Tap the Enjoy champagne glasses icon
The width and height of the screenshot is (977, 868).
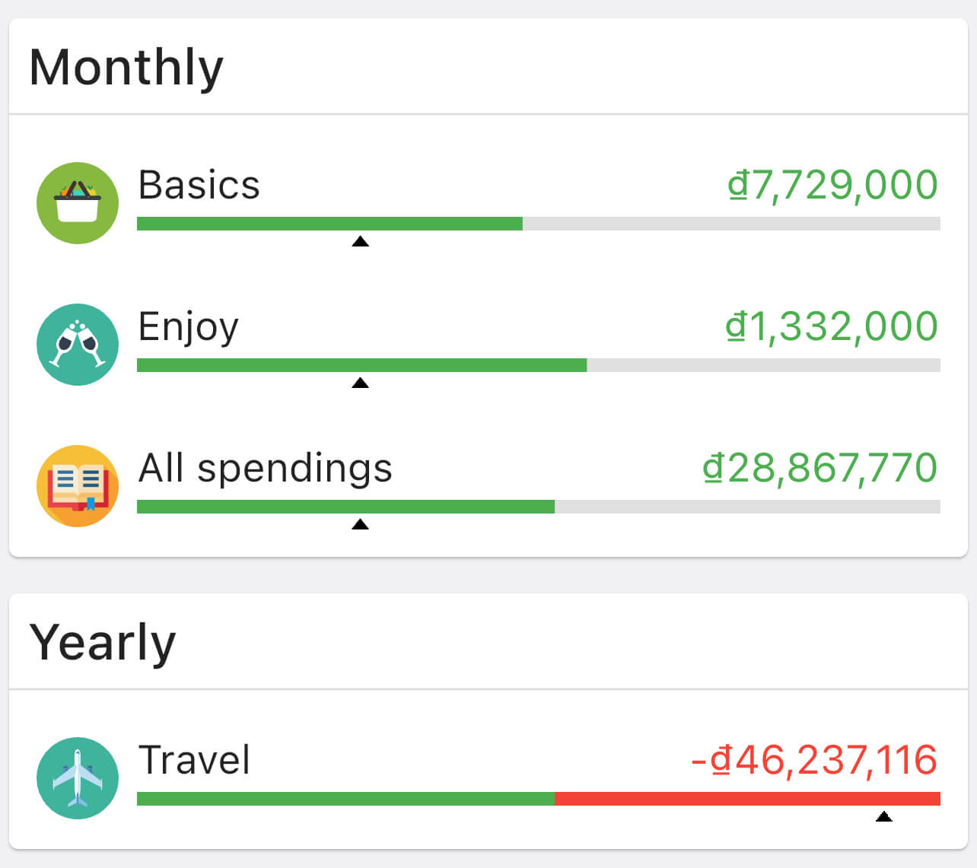click(x=78, y=345)
